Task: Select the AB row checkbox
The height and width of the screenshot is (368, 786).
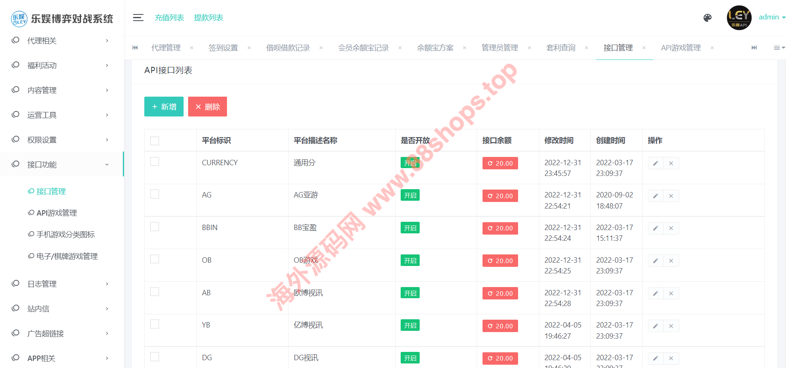Action: tap(155, 292)
